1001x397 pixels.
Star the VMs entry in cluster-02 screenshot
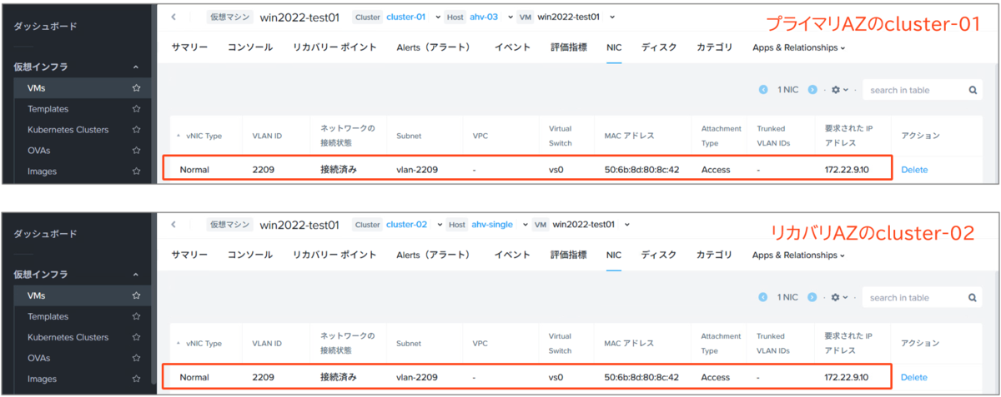[x=136, y=295]
